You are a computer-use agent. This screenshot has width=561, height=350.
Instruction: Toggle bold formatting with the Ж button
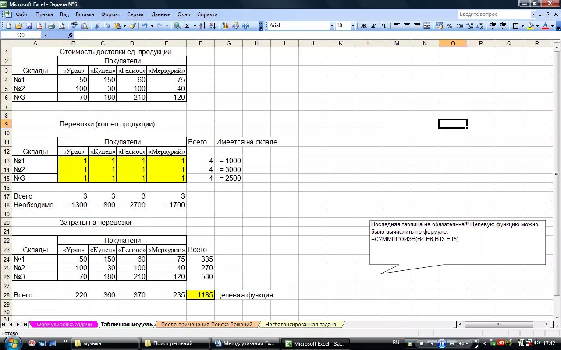click(363, 26)
